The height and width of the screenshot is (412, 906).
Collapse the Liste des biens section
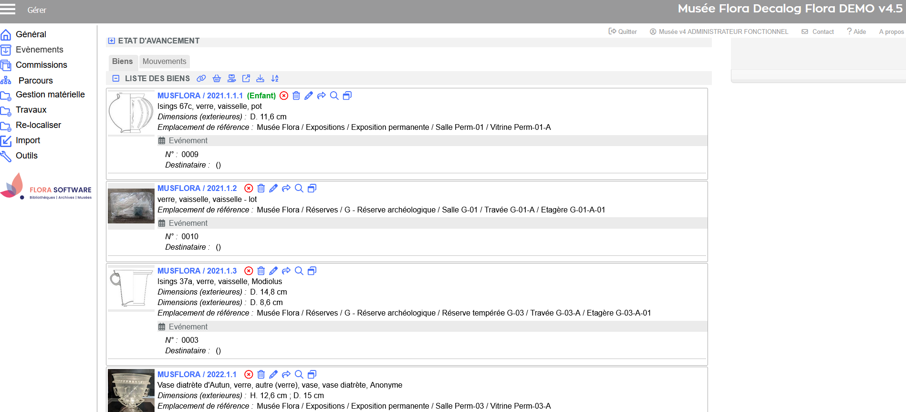pos(116,78)
